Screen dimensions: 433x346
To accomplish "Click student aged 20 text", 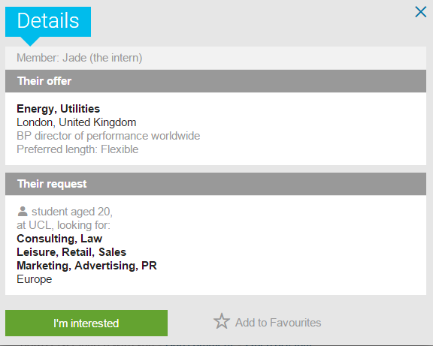I will click(72, 212).
